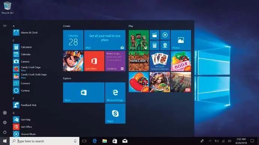
Task: Open the Recycle Bin on the desktop
Action: (x=7, y=8)
